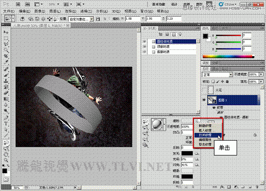This screenshot has width=266, height=191.
Task: Select the Horizontal Type tool
Action: point(6,124)
